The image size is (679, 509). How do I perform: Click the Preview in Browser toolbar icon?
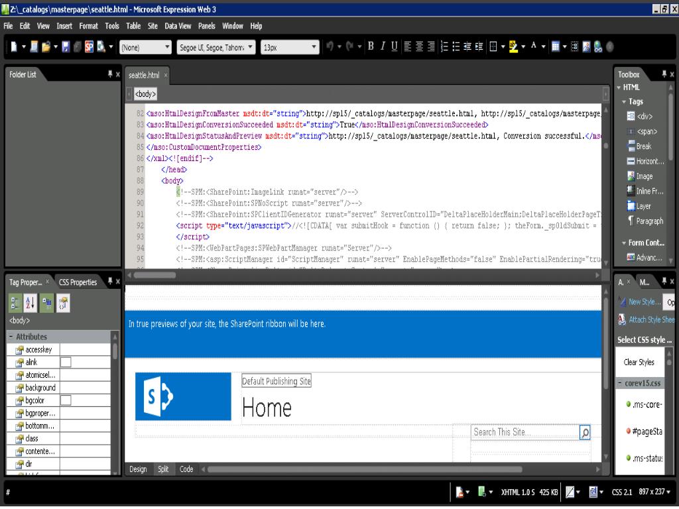pyautogui.click(x=101, y=47)
